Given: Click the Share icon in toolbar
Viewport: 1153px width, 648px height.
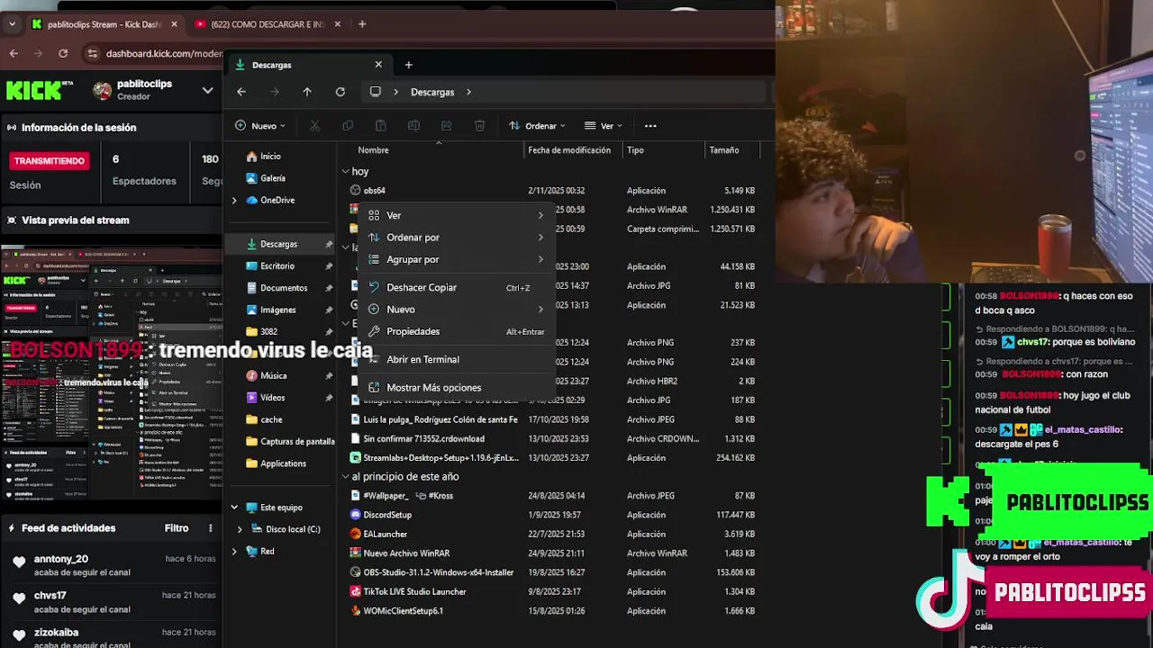Looking at the screenshot, I should click(447, 126).
